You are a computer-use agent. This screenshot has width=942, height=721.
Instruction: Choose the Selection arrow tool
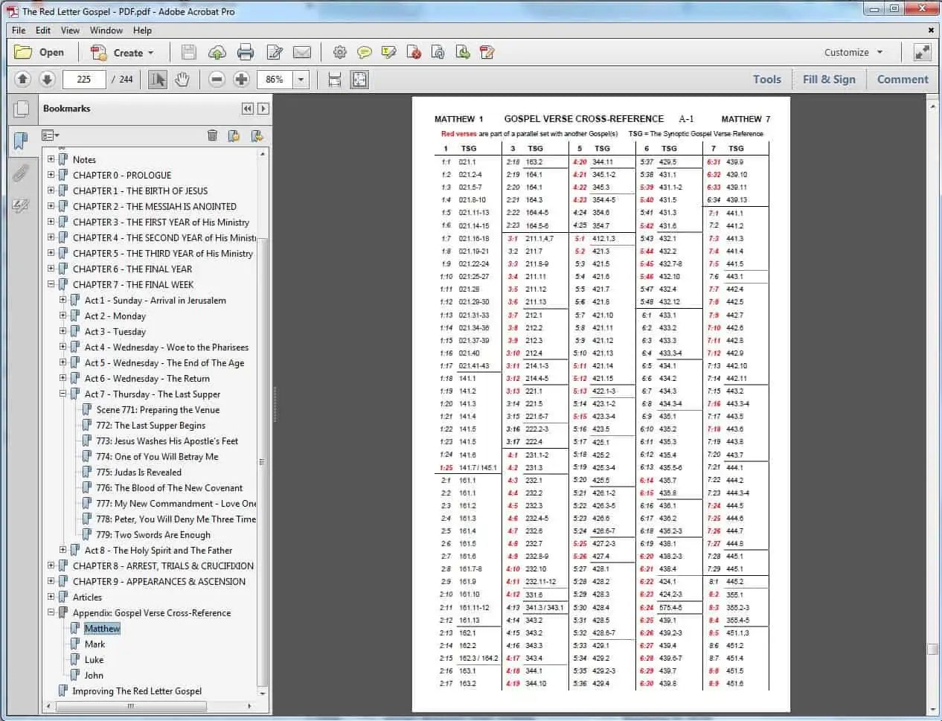pos(158,79)
